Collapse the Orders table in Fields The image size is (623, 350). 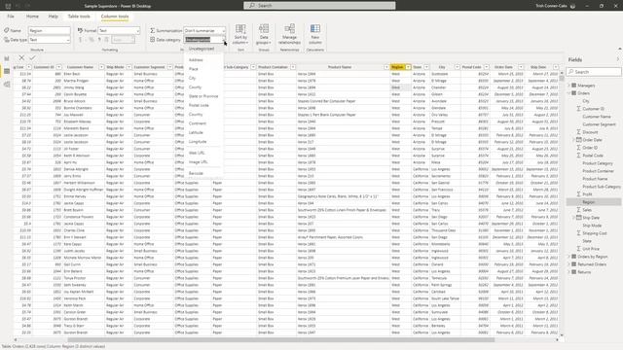click(x=568, y=93)
